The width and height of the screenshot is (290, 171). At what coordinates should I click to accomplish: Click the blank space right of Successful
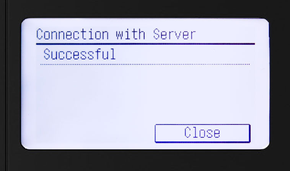pos(183,54)
